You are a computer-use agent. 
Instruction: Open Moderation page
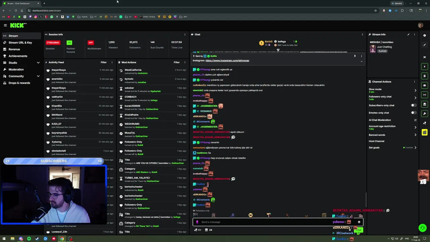[x=21, y=70]
